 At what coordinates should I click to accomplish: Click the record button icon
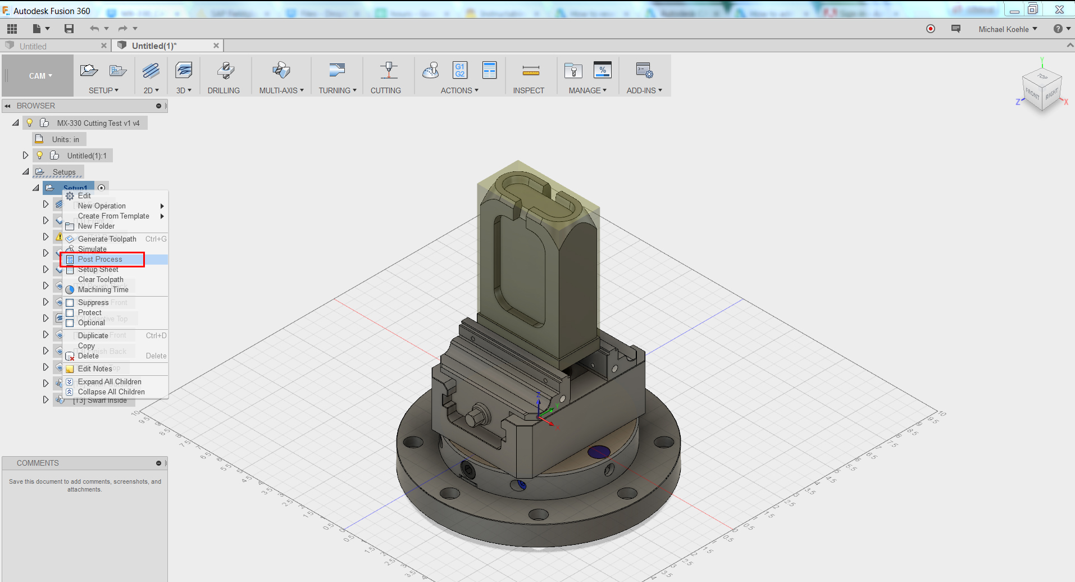pyautogui.click(x=931, y=29)
